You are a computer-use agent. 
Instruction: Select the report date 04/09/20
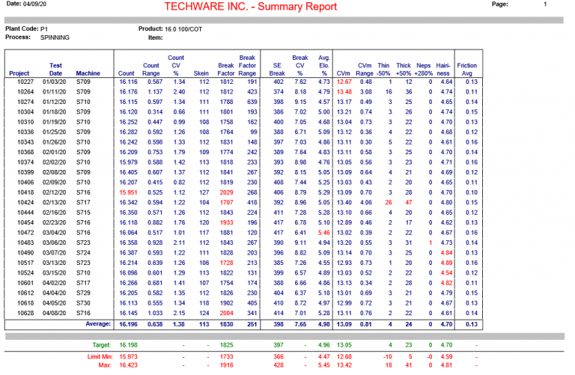point(35,4)
